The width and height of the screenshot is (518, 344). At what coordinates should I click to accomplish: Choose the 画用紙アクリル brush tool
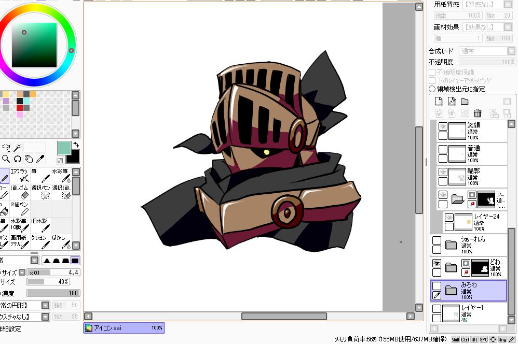(x=20, y=241)
